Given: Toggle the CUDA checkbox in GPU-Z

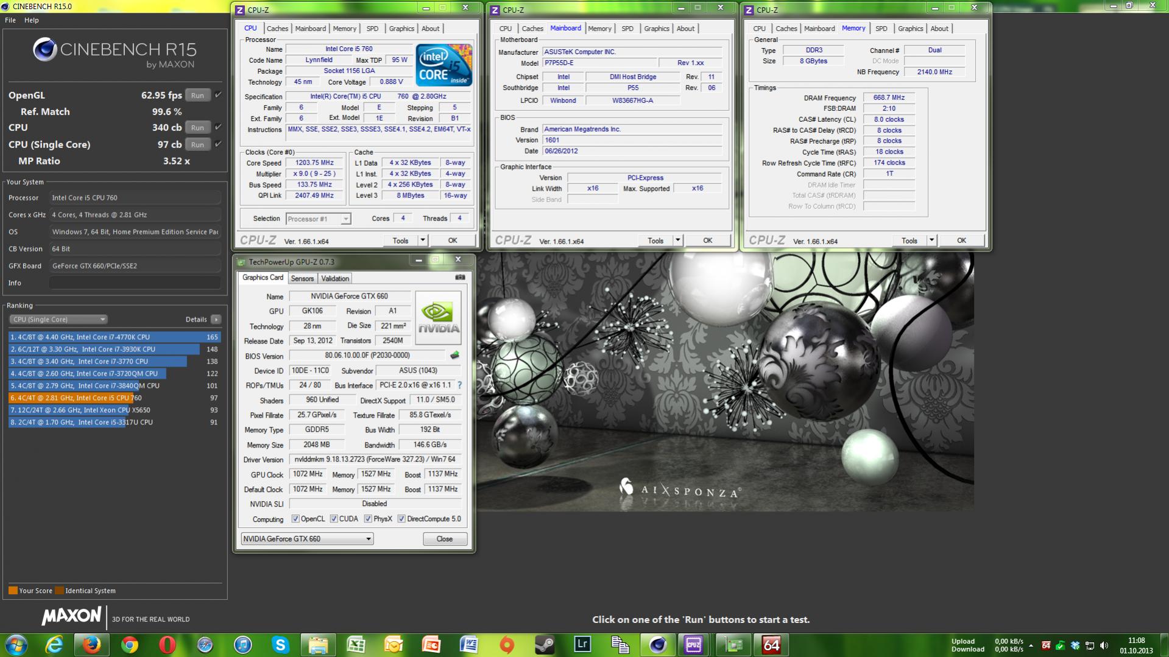Looking at the screenshot, I should (x=334, y=519).
